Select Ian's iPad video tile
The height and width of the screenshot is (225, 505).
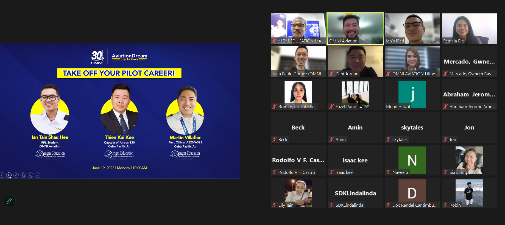(412, 29)
